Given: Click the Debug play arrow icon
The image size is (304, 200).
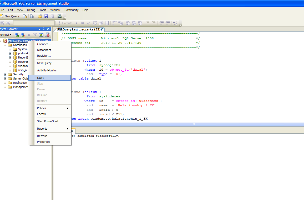Looking at the screenshot, I should 77,23.
